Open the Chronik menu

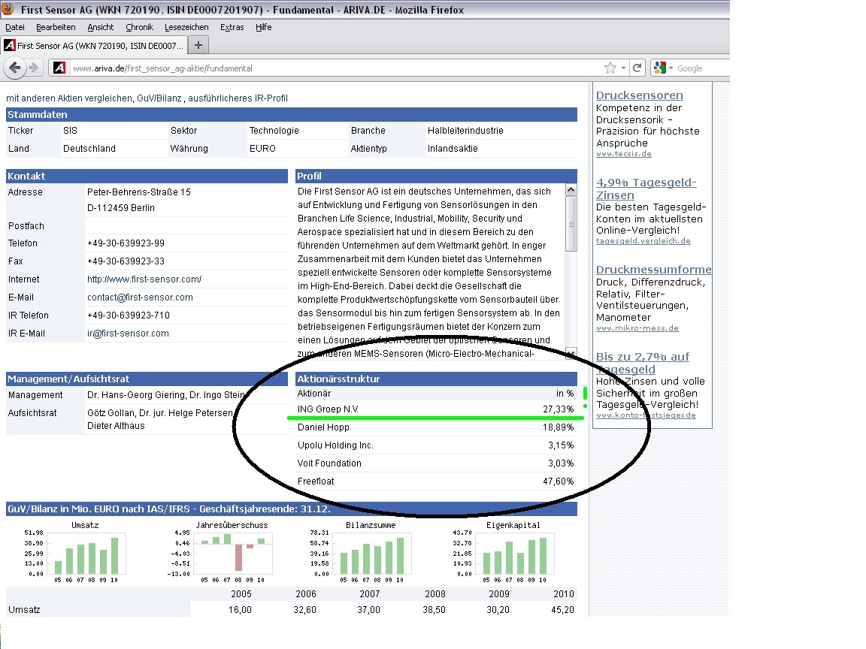(x=139, y=27)
